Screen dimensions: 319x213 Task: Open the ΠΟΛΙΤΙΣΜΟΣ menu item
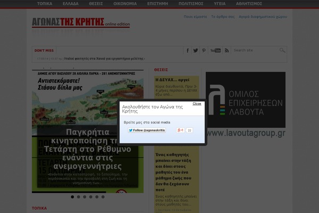[x=191, y=4]
